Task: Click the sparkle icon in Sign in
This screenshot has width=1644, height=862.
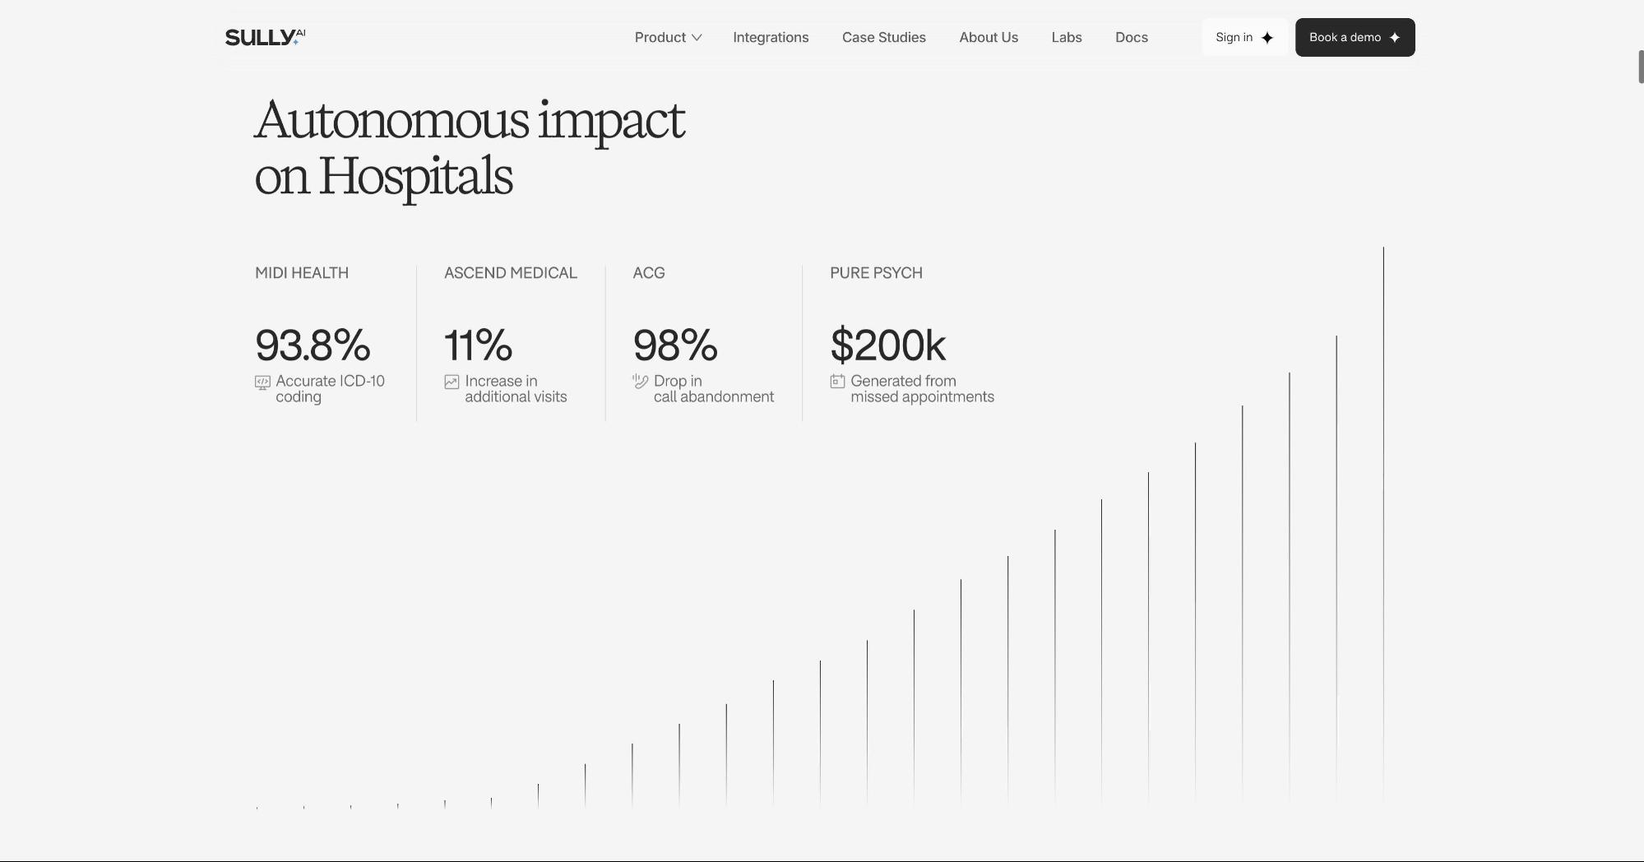Action: click(1267, 38)
